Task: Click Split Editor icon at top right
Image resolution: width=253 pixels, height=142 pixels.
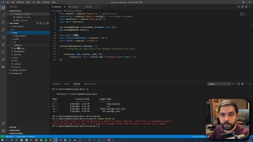Action: point(246,7)
